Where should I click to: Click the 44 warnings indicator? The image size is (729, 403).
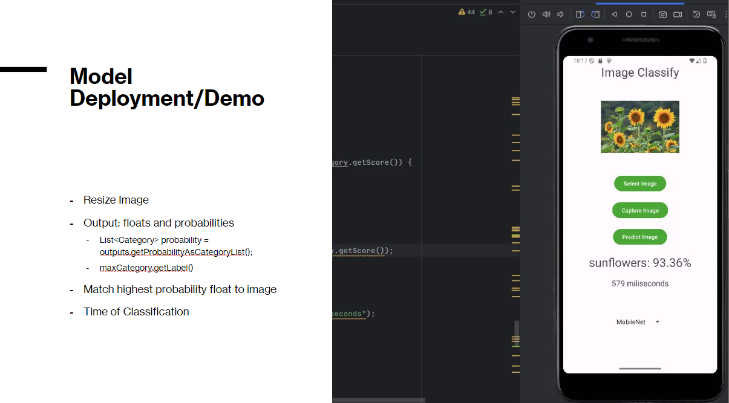pyautogui.click(x=466, y=12)
